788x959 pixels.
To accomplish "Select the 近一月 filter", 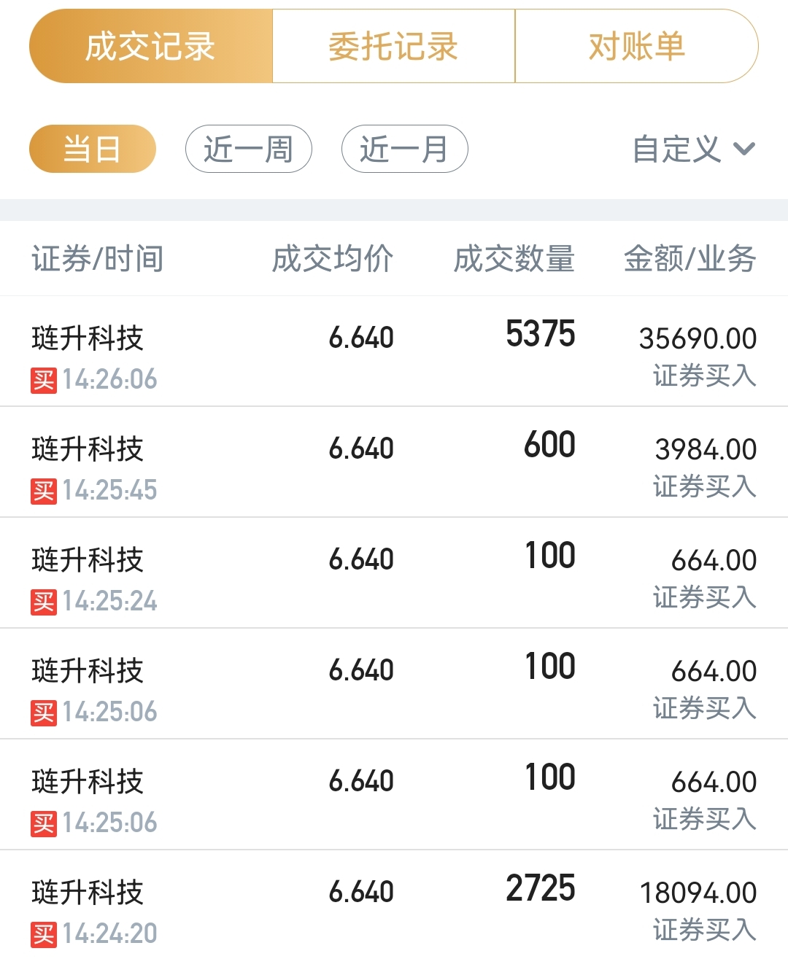I will 404,150.
